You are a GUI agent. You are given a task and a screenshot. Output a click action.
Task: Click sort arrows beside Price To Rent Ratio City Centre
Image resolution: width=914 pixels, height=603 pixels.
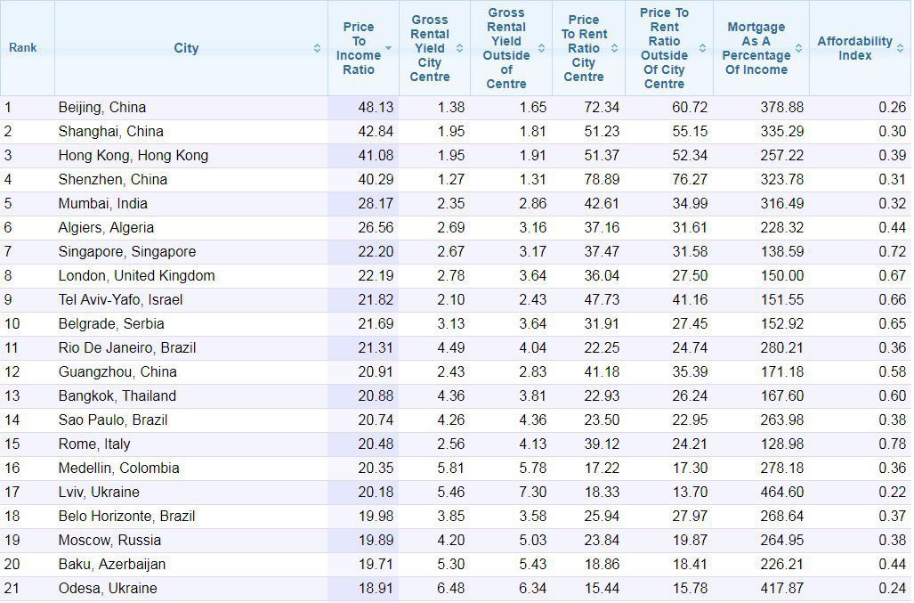(x=614, y=48)
